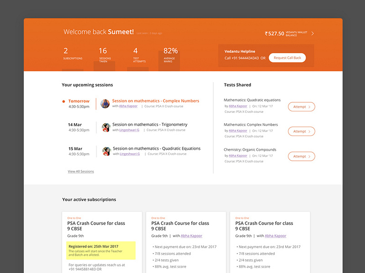Click the 14 Mar session date
Screen dimensions: 365x273
coord(75,125)
